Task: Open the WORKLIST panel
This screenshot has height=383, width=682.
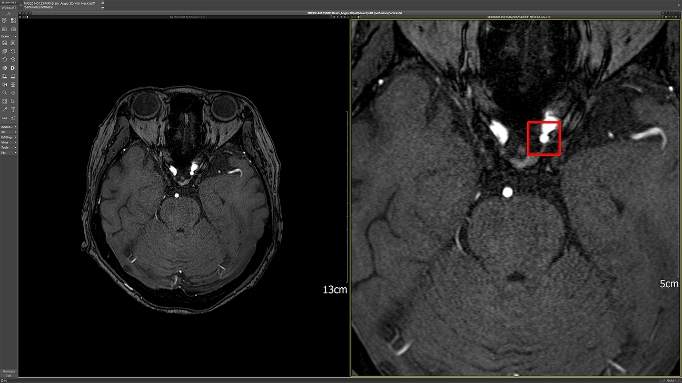Action: click(x=8, y=8)
